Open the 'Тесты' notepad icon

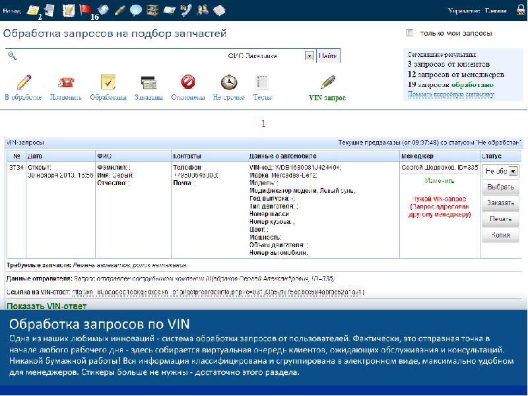(x=263, y=82)
